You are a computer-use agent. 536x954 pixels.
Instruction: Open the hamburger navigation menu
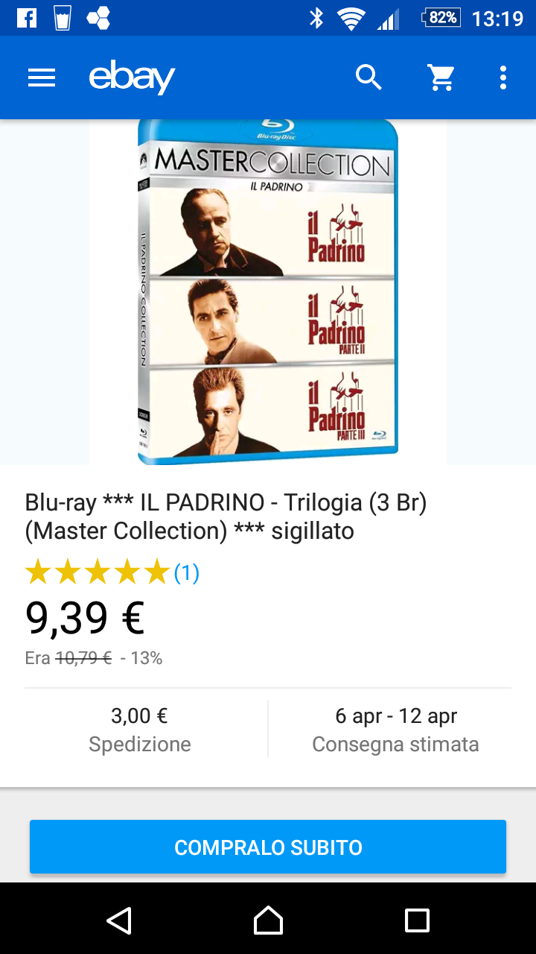coord(42,78)
